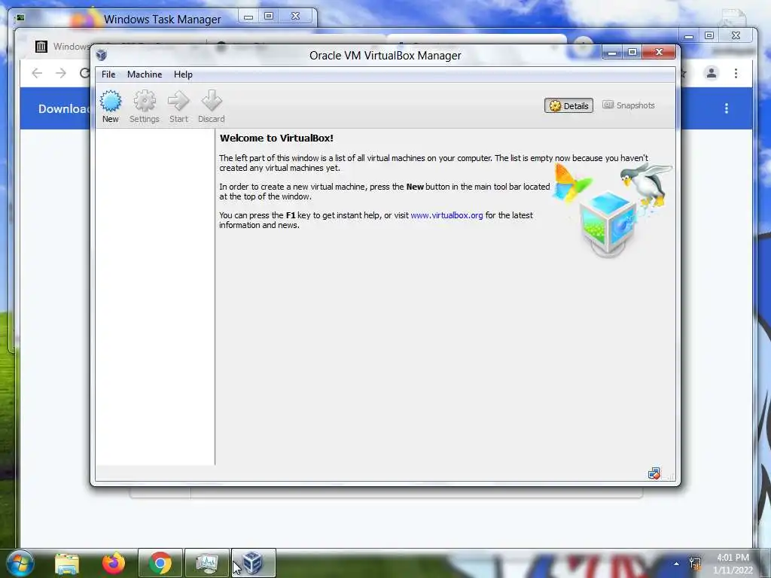Open Chrome's three-dot menu
Viewport: 771px width, 578px height.
pyautogui.click(x=736, y=73)
